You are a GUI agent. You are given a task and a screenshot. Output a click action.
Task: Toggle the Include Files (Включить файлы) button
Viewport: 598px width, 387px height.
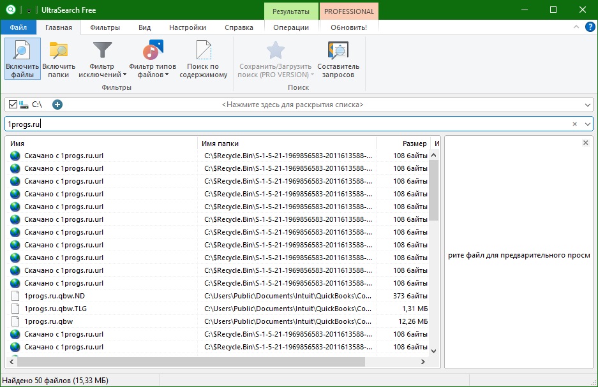tap(22, 58)
